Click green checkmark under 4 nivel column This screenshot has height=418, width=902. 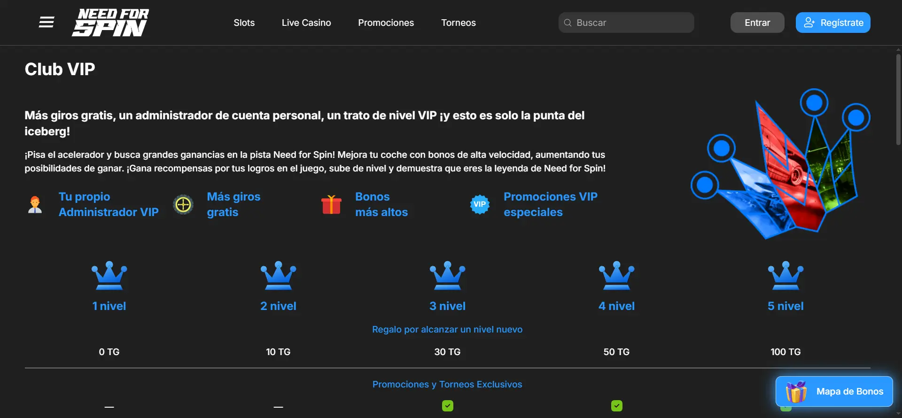[616, 406]
